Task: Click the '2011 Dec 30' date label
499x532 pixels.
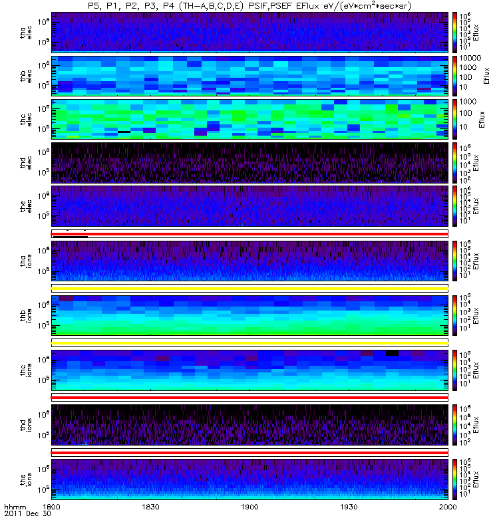Action: point(27,513)
